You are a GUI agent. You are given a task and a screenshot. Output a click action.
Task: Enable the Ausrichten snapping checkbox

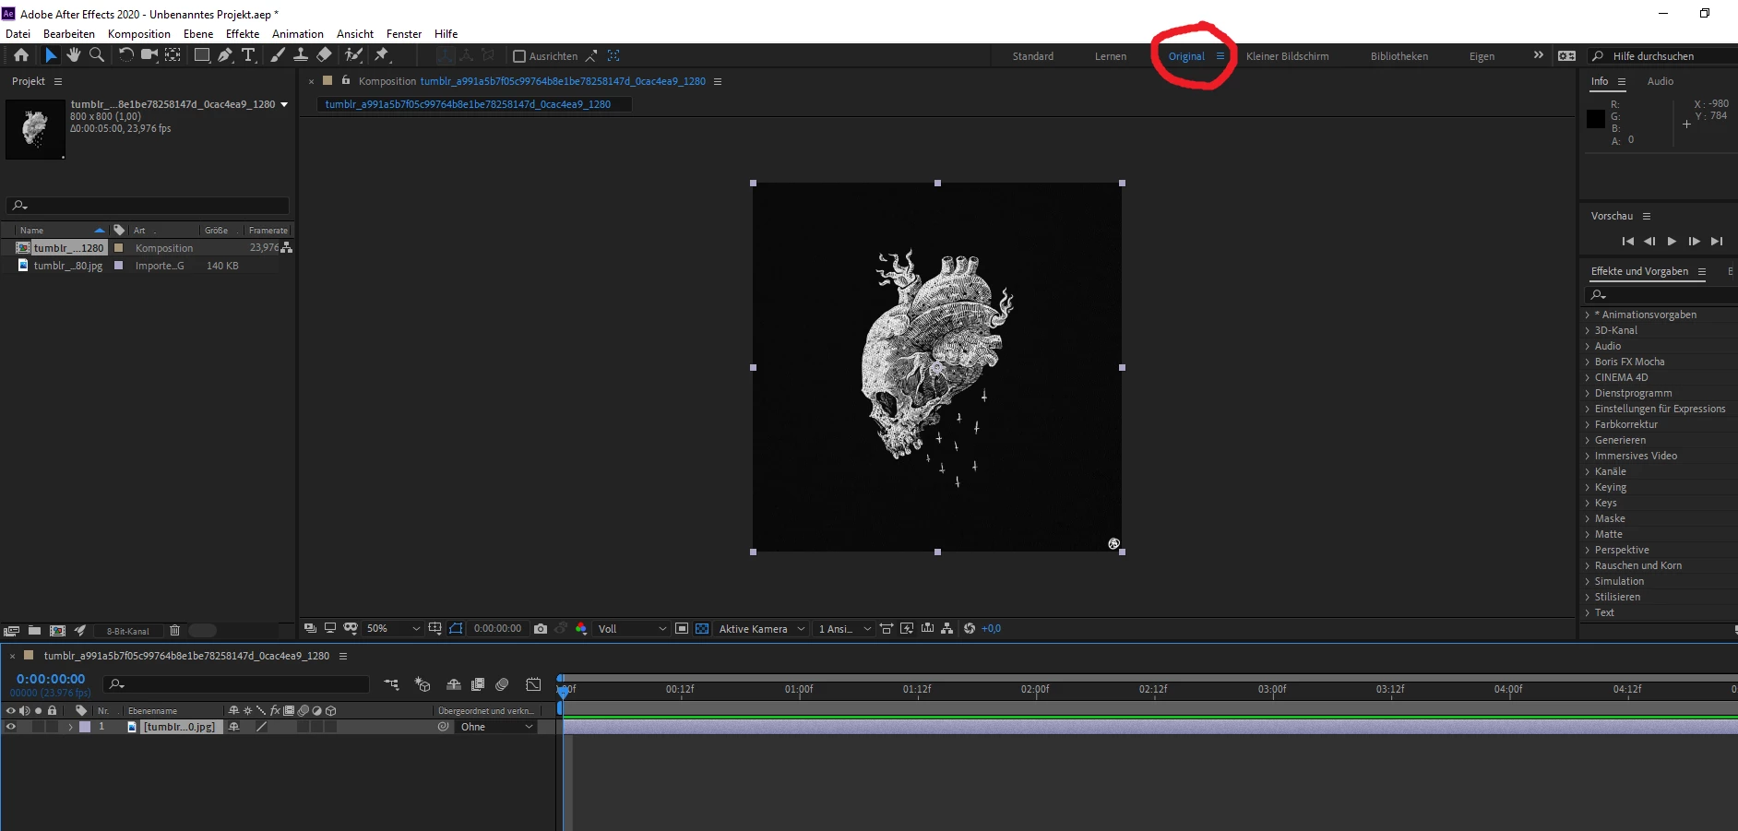pos(519,56)
